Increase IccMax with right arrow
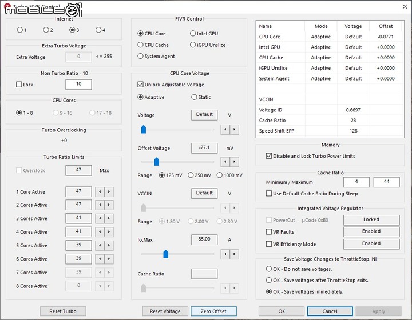 [x=235, y=254]
